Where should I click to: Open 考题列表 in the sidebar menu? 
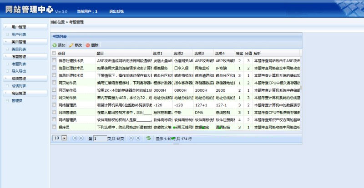pyautogui.click(x=19, y=64)
